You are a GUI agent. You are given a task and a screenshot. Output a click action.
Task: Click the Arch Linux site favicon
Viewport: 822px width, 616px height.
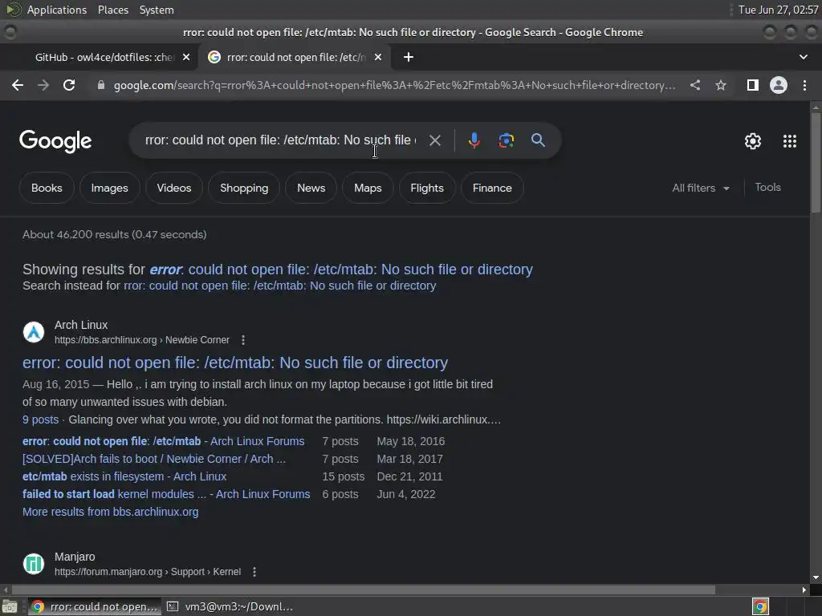tap(34, 332)
